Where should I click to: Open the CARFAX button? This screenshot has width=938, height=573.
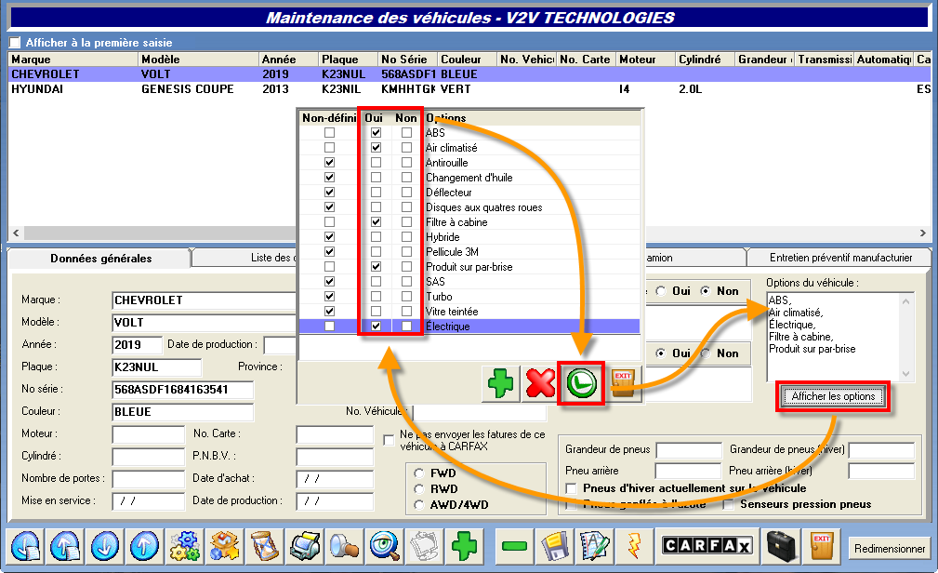coord(707,545)
